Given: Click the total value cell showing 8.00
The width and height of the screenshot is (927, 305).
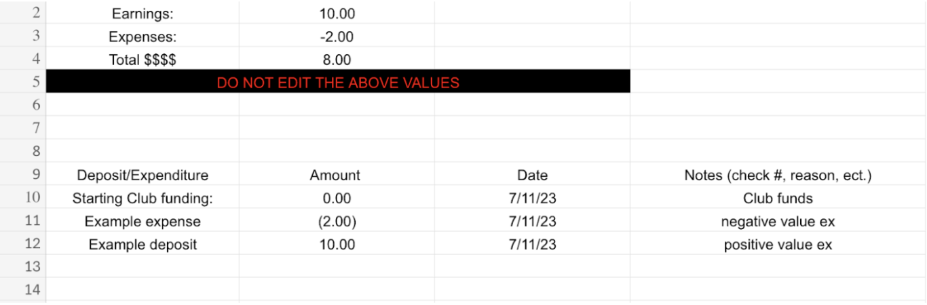Looking at the screenshot, I should coord(337,60).
